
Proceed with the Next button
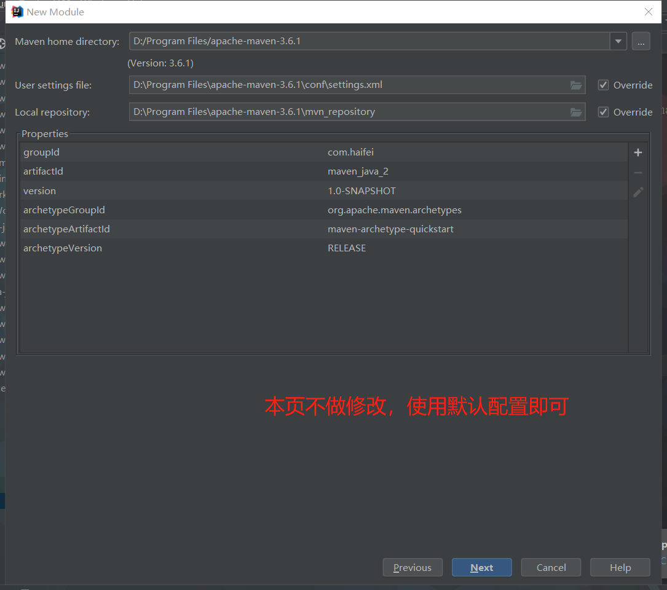pyautogui.click(x=481, y=567)
